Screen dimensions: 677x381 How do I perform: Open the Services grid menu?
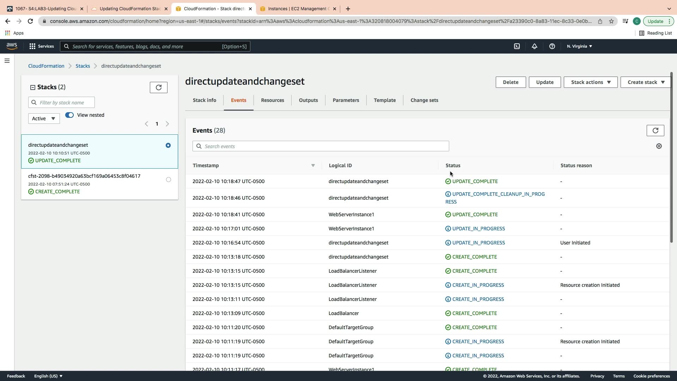click(x=32, y=46)
